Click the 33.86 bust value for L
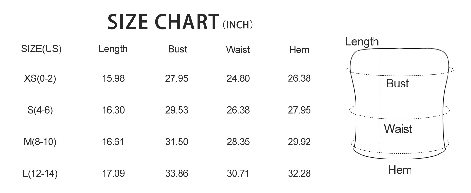471x193 pixels. [177, 174]
